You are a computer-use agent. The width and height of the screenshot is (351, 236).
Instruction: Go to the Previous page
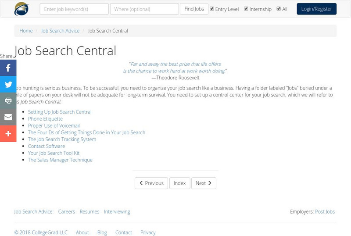[151, 183]
